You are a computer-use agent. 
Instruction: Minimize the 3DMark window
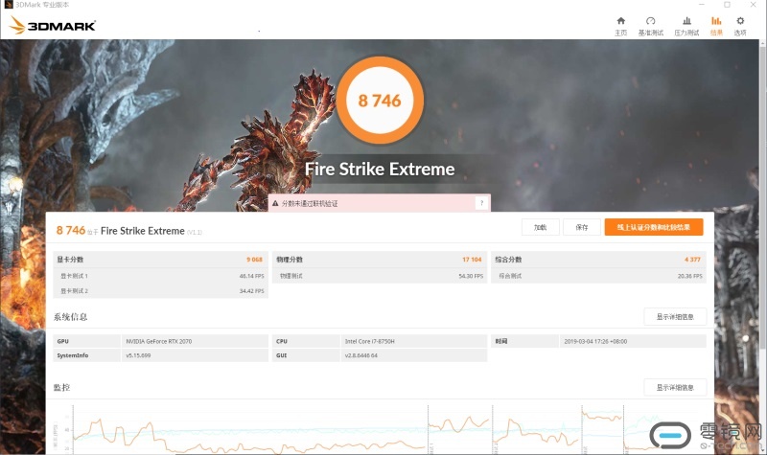pos(702,5)
